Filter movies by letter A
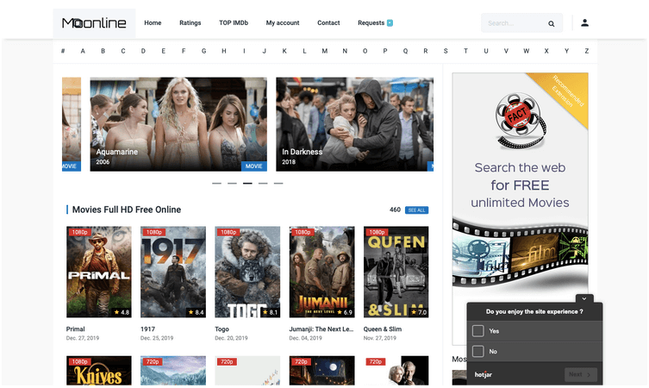Image resolution: width=649 pixels, height=388 pixels. (x=83, y=51)
